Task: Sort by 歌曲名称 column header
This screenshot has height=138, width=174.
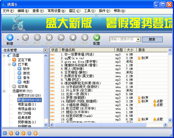Action: pos(87,50)
